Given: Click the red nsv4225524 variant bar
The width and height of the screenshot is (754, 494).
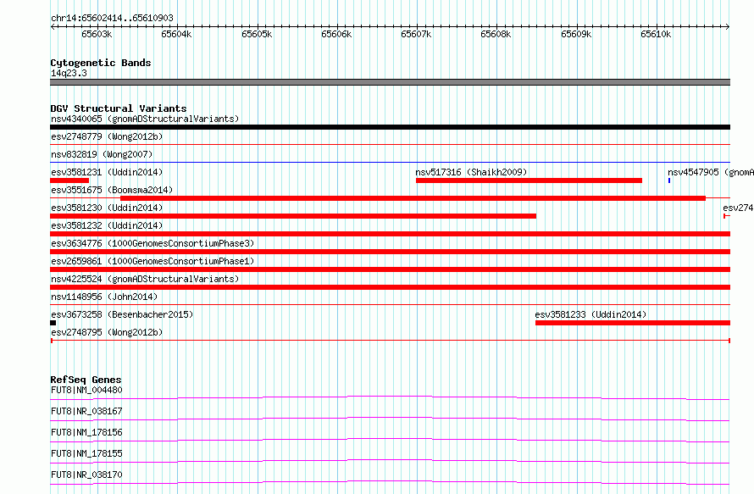Looking at the screenshot, I should [x=390, y=287].
